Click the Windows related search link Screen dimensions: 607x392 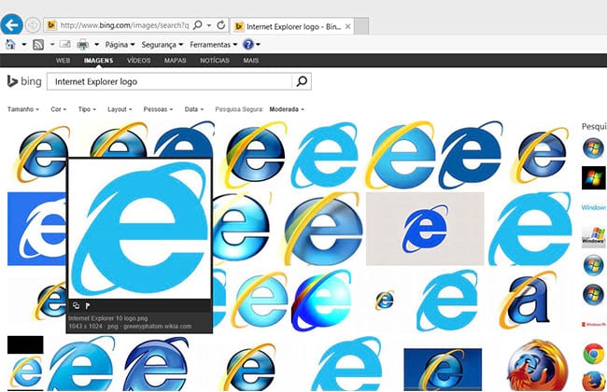coord(593,207)
